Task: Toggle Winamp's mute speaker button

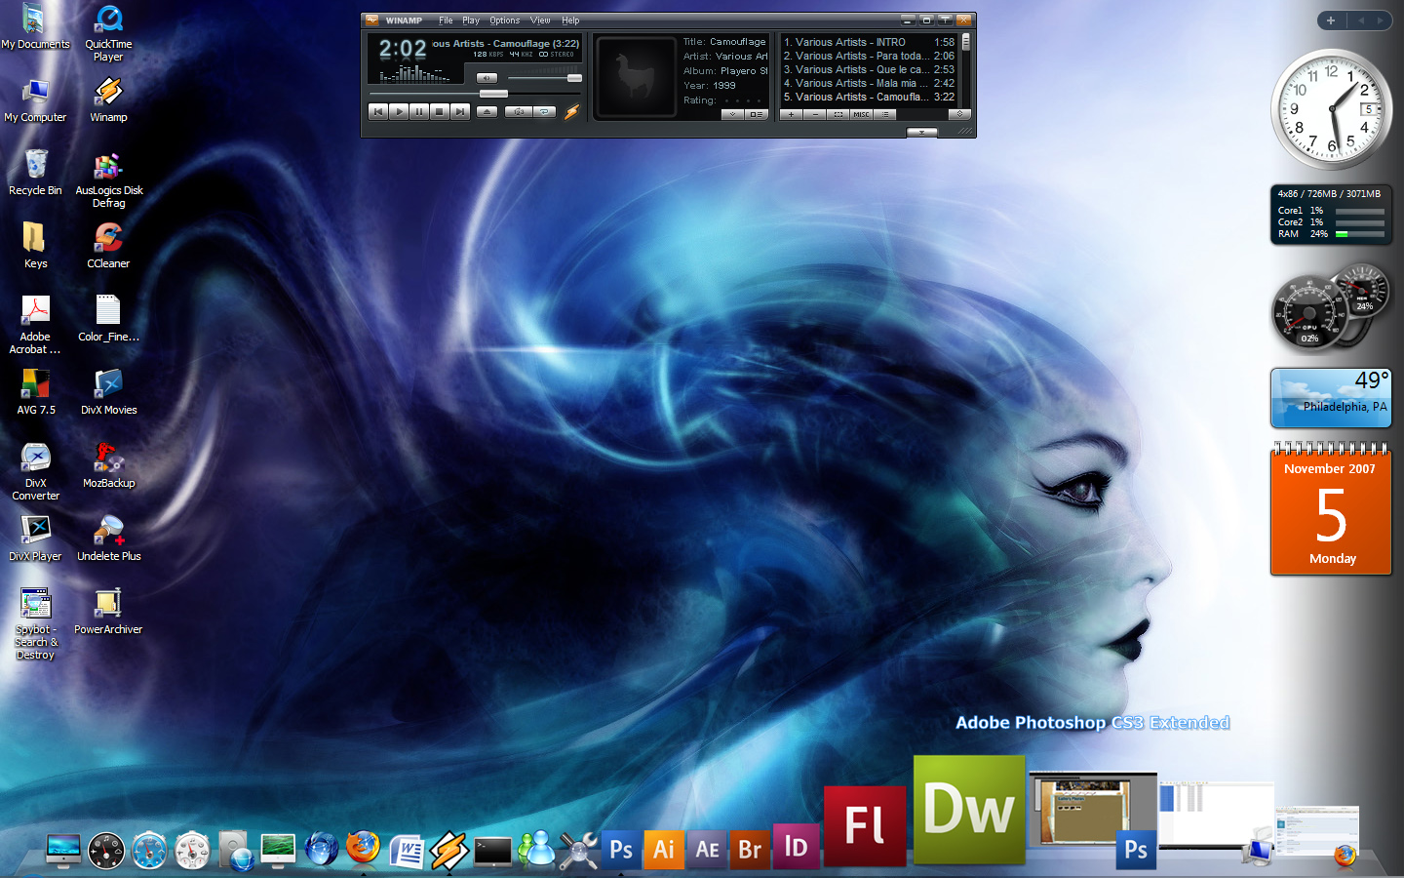Action: (x=487, y=78)
